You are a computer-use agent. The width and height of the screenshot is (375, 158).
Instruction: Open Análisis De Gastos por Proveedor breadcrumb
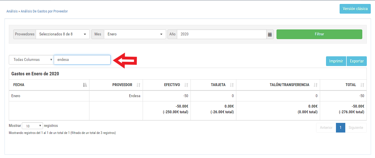pos(44,11)
